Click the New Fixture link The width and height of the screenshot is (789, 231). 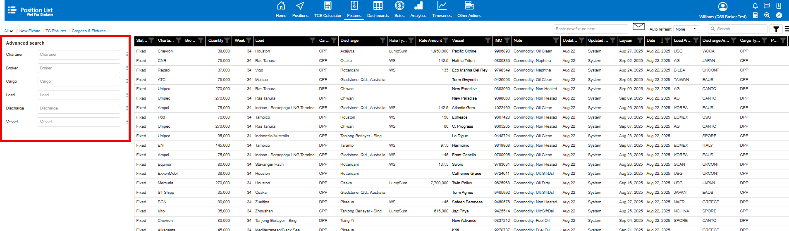pos(30,31)
